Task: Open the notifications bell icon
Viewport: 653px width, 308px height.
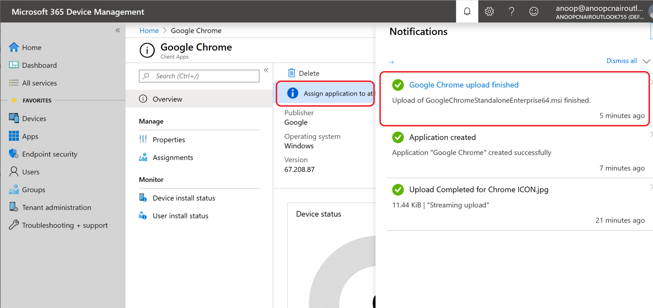Action: 467,11
